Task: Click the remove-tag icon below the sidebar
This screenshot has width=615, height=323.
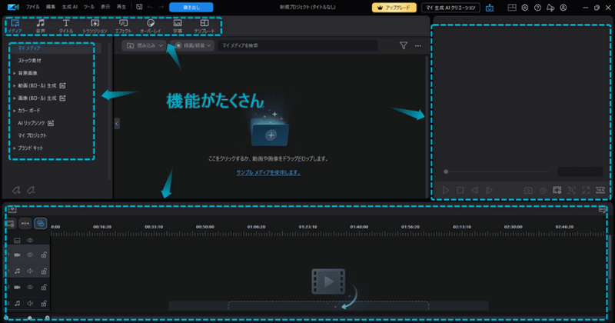Action: click(x=31, y=191)
